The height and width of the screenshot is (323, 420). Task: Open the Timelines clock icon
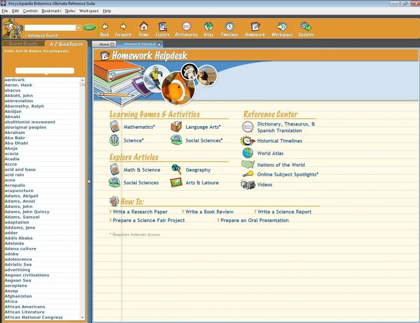tap(229, 26)
